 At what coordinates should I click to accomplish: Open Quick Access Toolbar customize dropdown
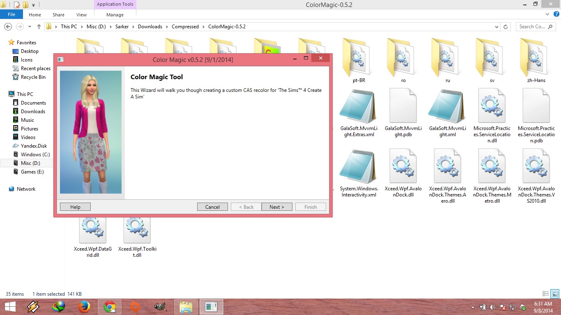click(33, 5)
